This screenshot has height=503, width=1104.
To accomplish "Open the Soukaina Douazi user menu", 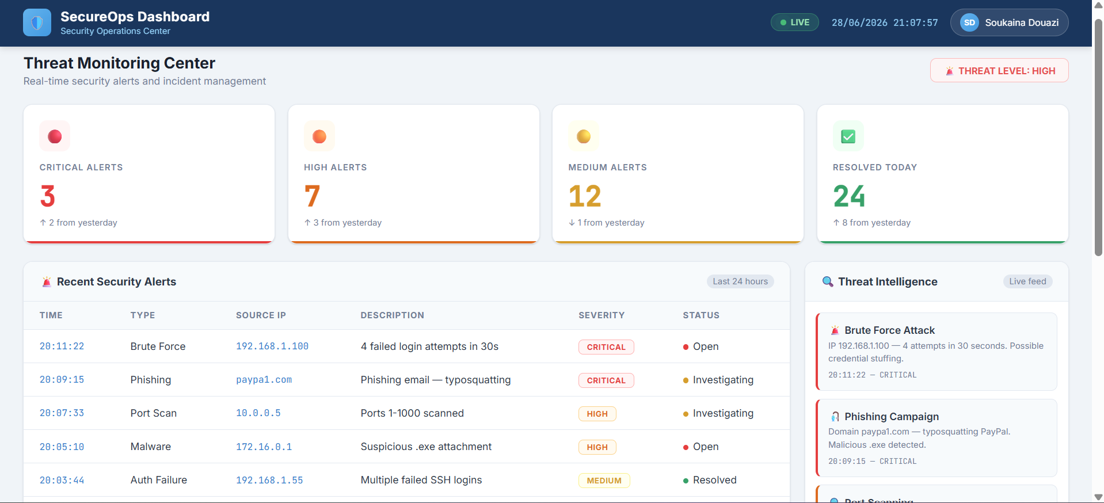I will click(x=1009, y=22).
